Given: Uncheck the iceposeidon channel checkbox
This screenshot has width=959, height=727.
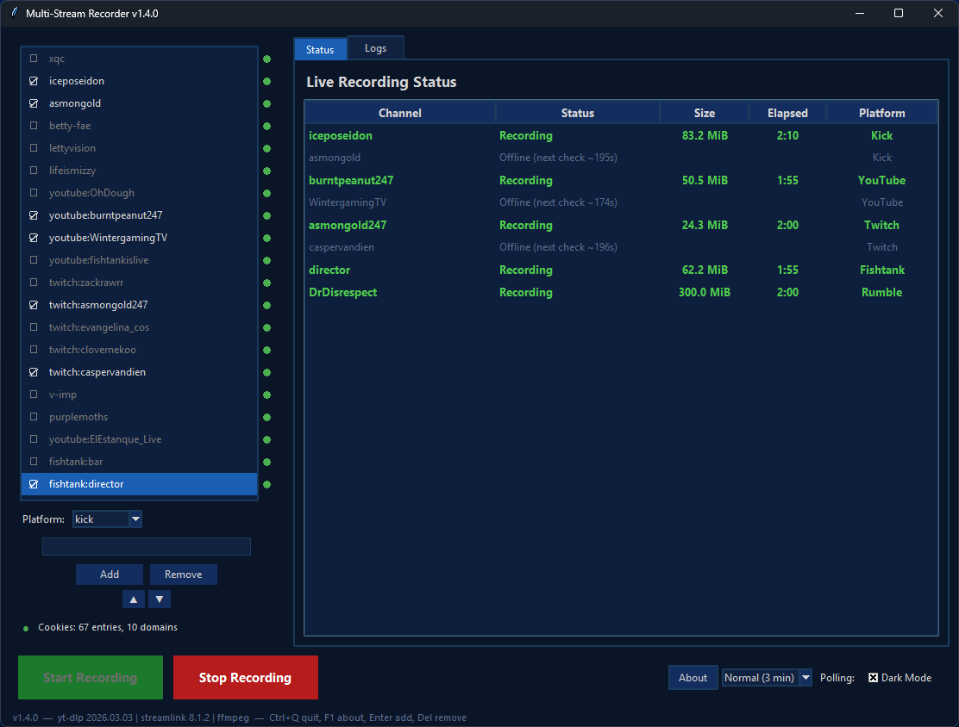Looking at the screenshot, I should (34, 81).
